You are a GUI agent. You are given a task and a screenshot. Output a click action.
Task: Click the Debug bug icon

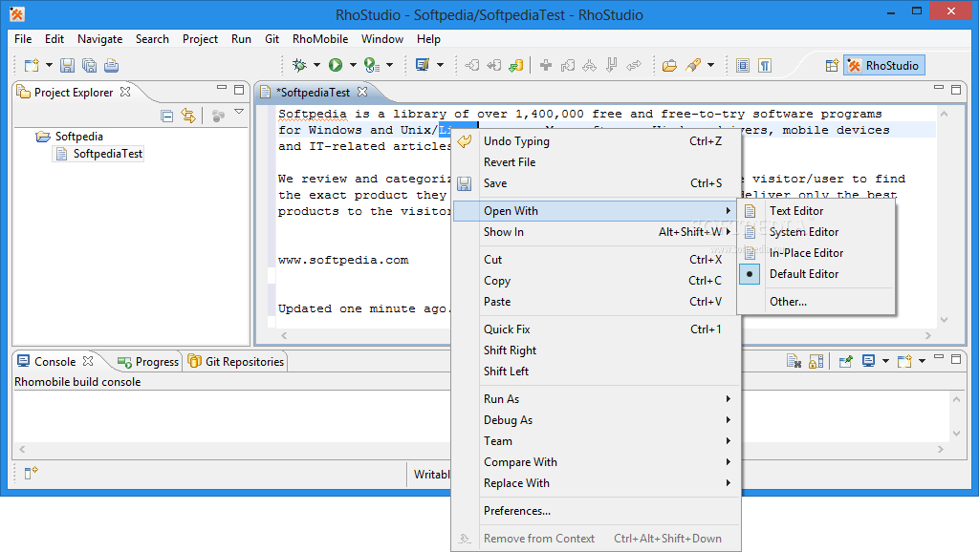[x=299, y=65]
